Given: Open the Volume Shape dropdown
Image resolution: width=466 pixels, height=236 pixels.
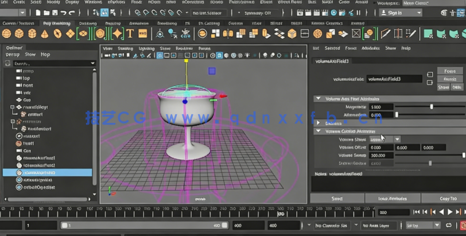Looking at the screenshot, I should (384, 140).
